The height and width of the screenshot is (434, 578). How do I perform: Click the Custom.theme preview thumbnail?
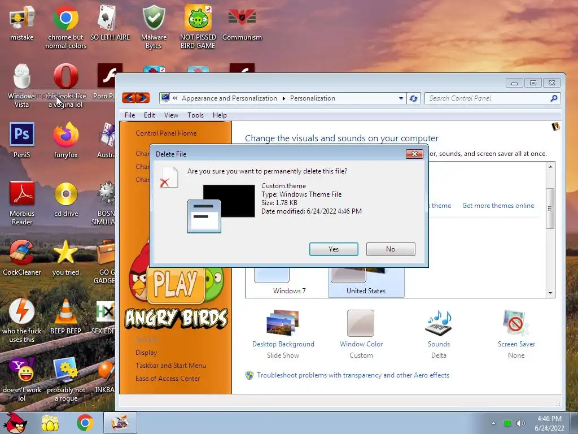point(221,209)
